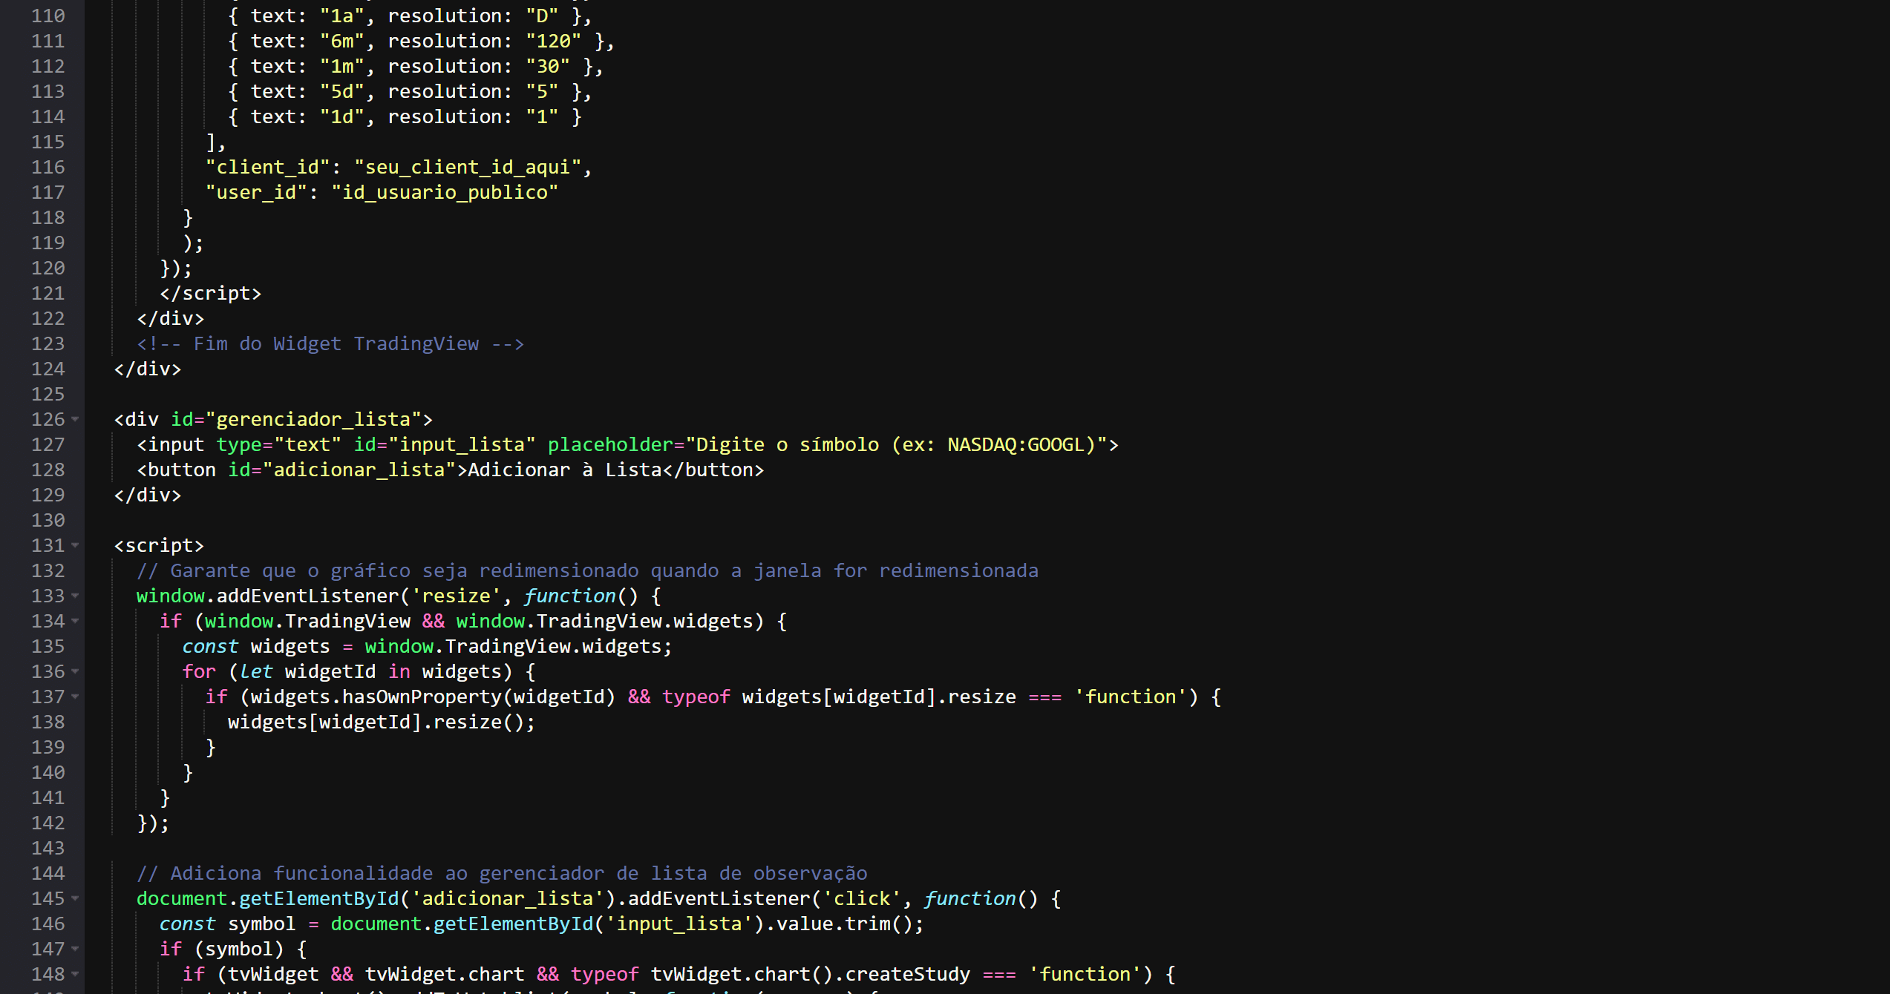Click the closing </div> on line 129

click(148, 496)
